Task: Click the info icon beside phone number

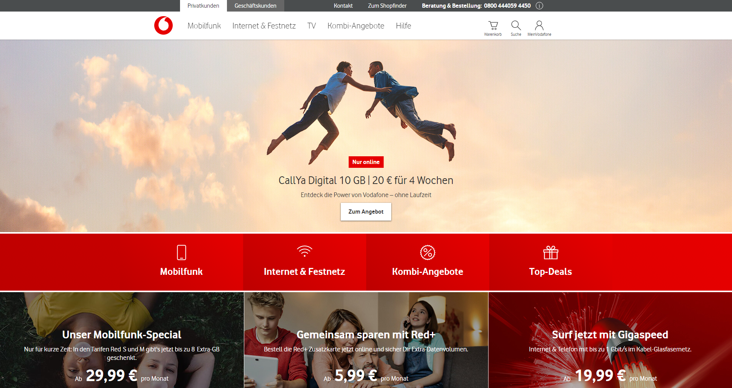Action: tap(539, 6)
